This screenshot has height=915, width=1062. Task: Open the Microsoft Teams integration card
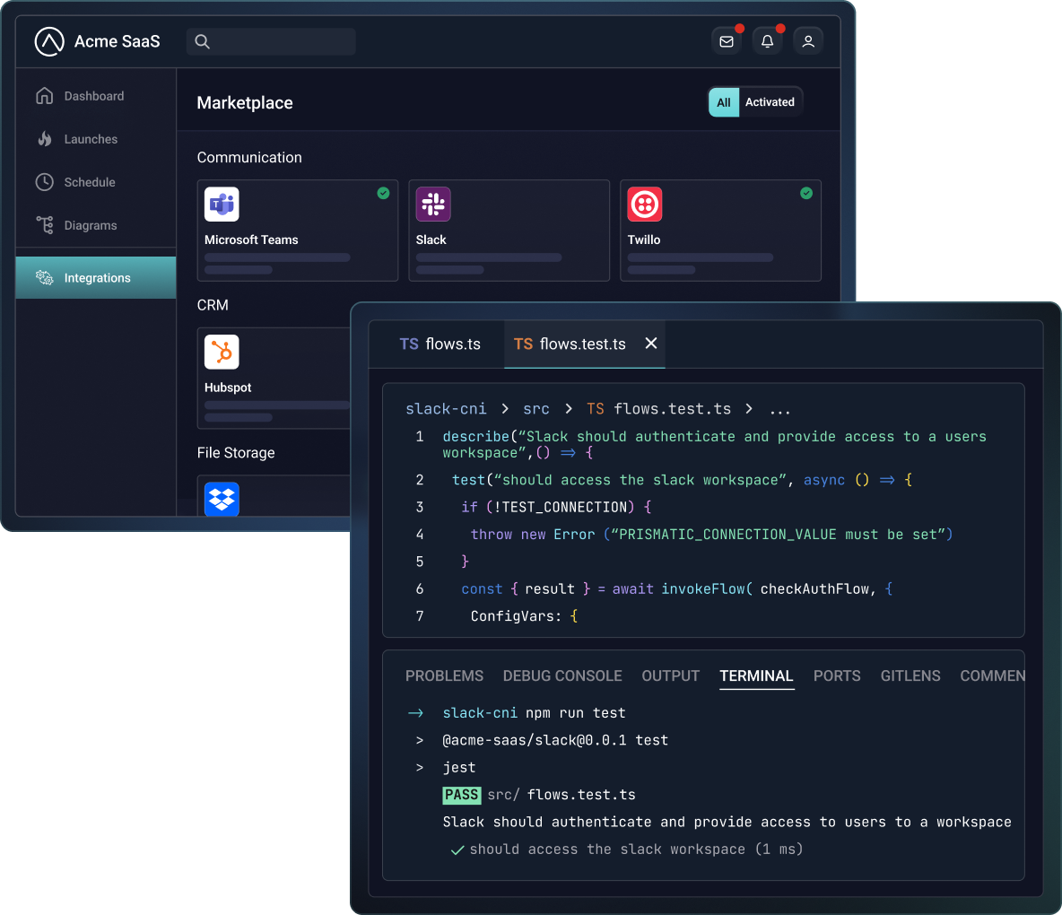pyautogui.click(x=297, y=231)
